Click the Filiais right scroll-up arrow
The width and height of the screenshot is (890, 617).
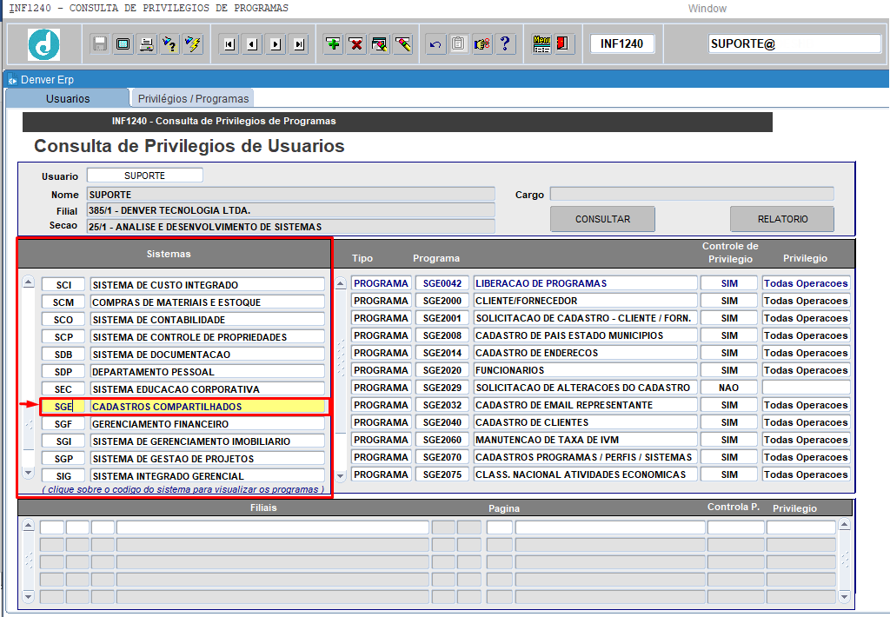[x=844, y=525]
